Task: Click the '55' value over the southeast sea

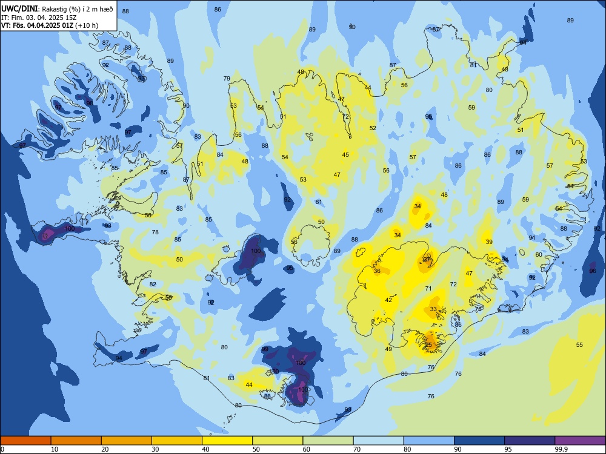Action: 579,345
